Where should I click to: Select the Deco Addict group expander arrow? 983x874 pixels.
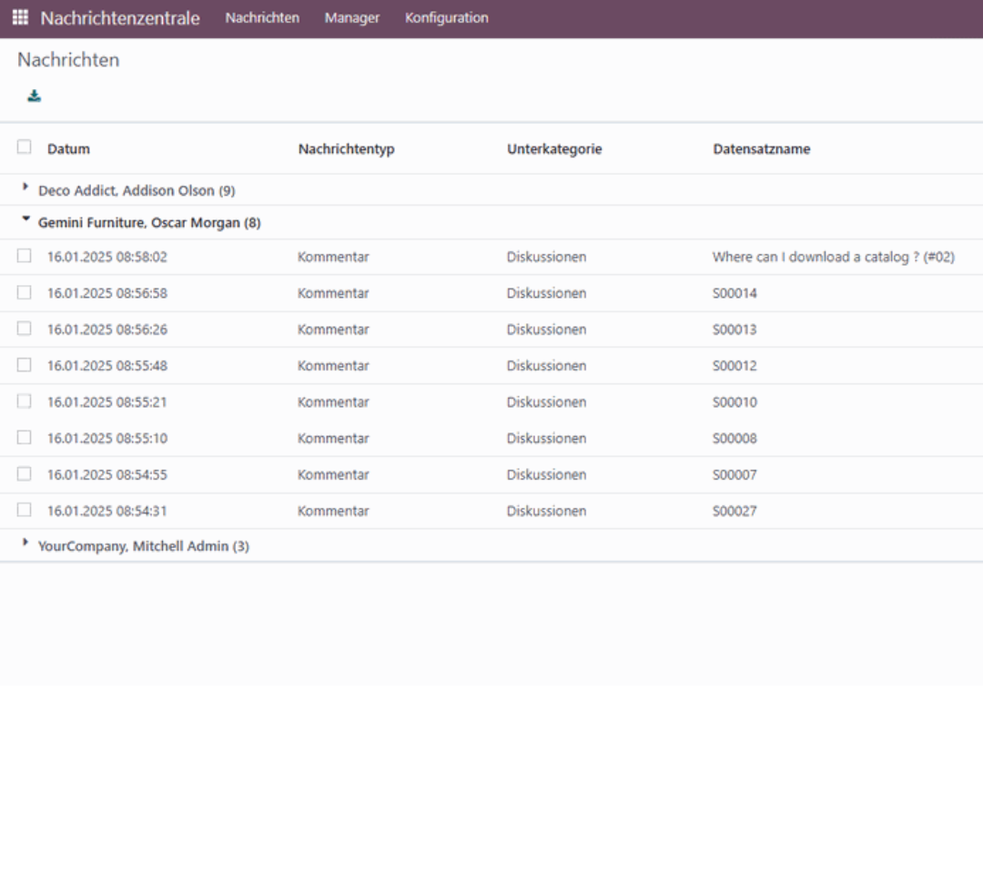click(25, 188)
